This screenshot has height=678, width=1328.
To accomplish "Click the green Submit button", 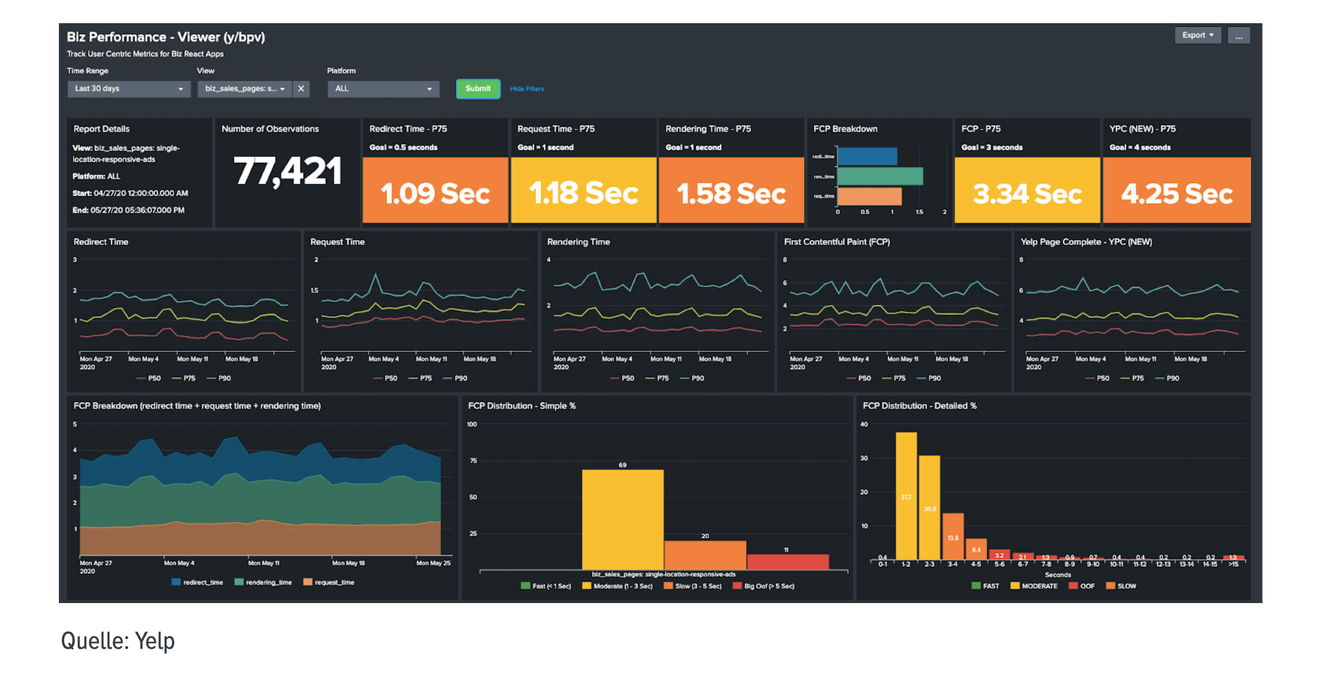I will [x=478, y=89].
